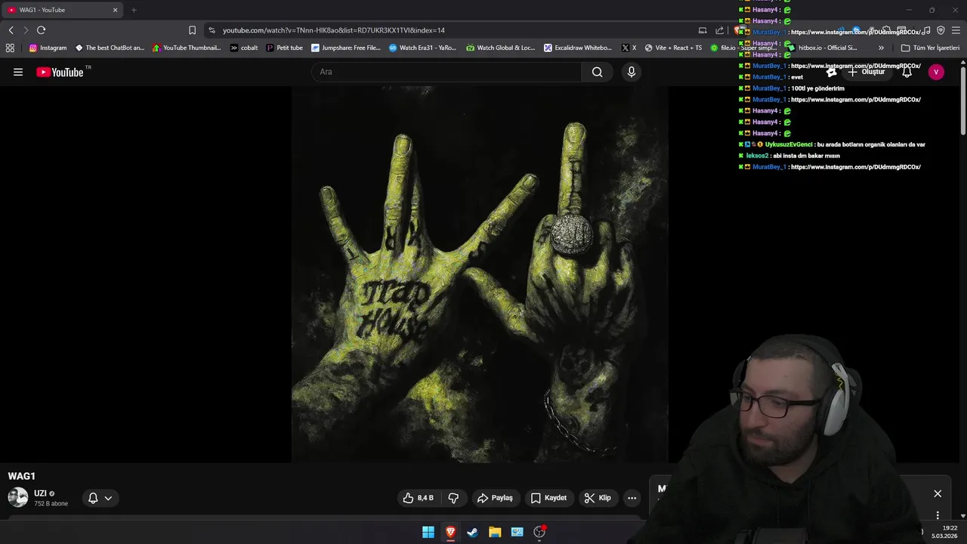
Task: Open Vite + React + TS bookmark
Action: point(673,48)
